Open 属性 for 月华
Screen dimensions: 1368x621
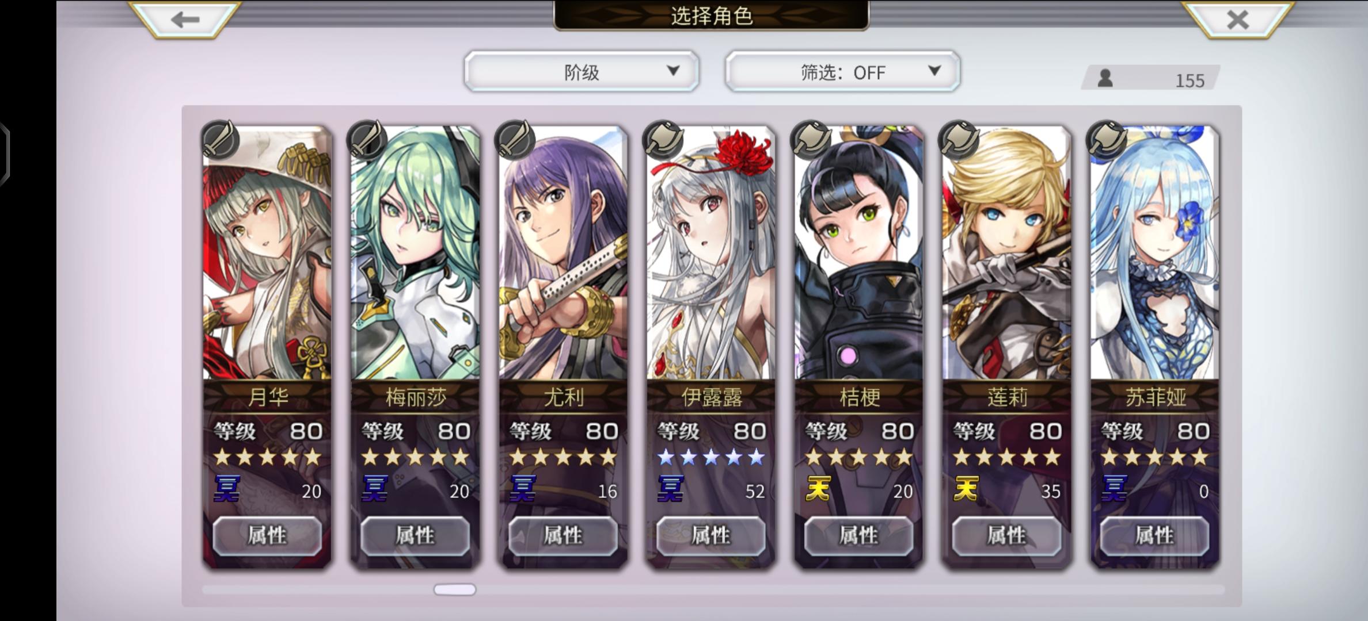coord(267,536)
